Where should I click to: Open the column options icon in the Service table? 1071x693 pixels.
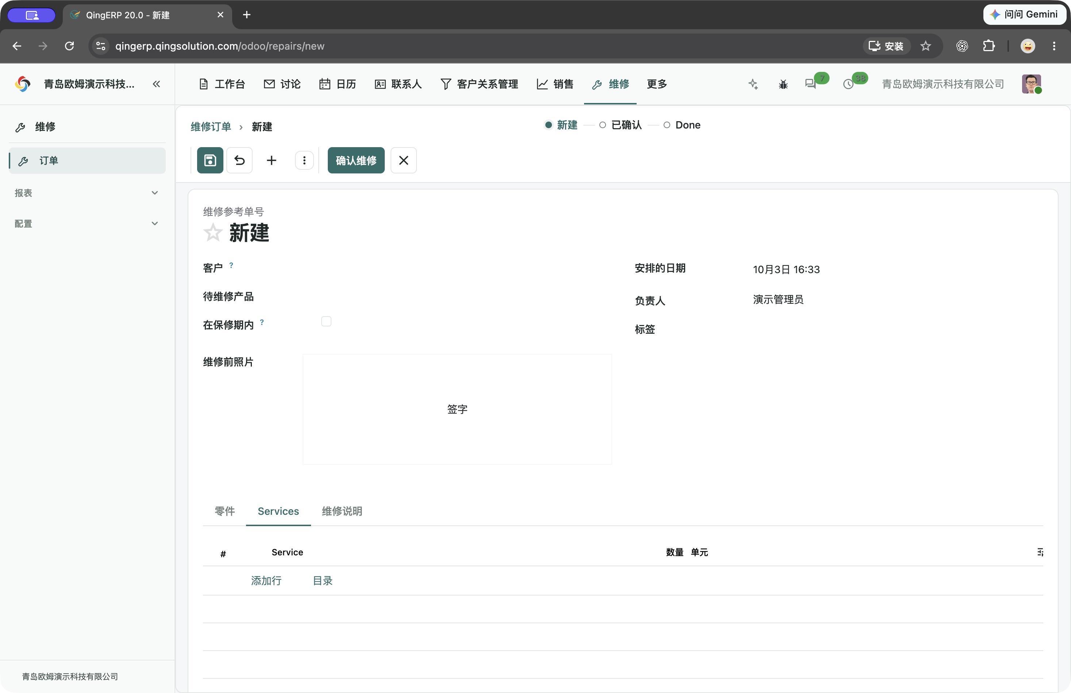click(x=1040, y=552)
